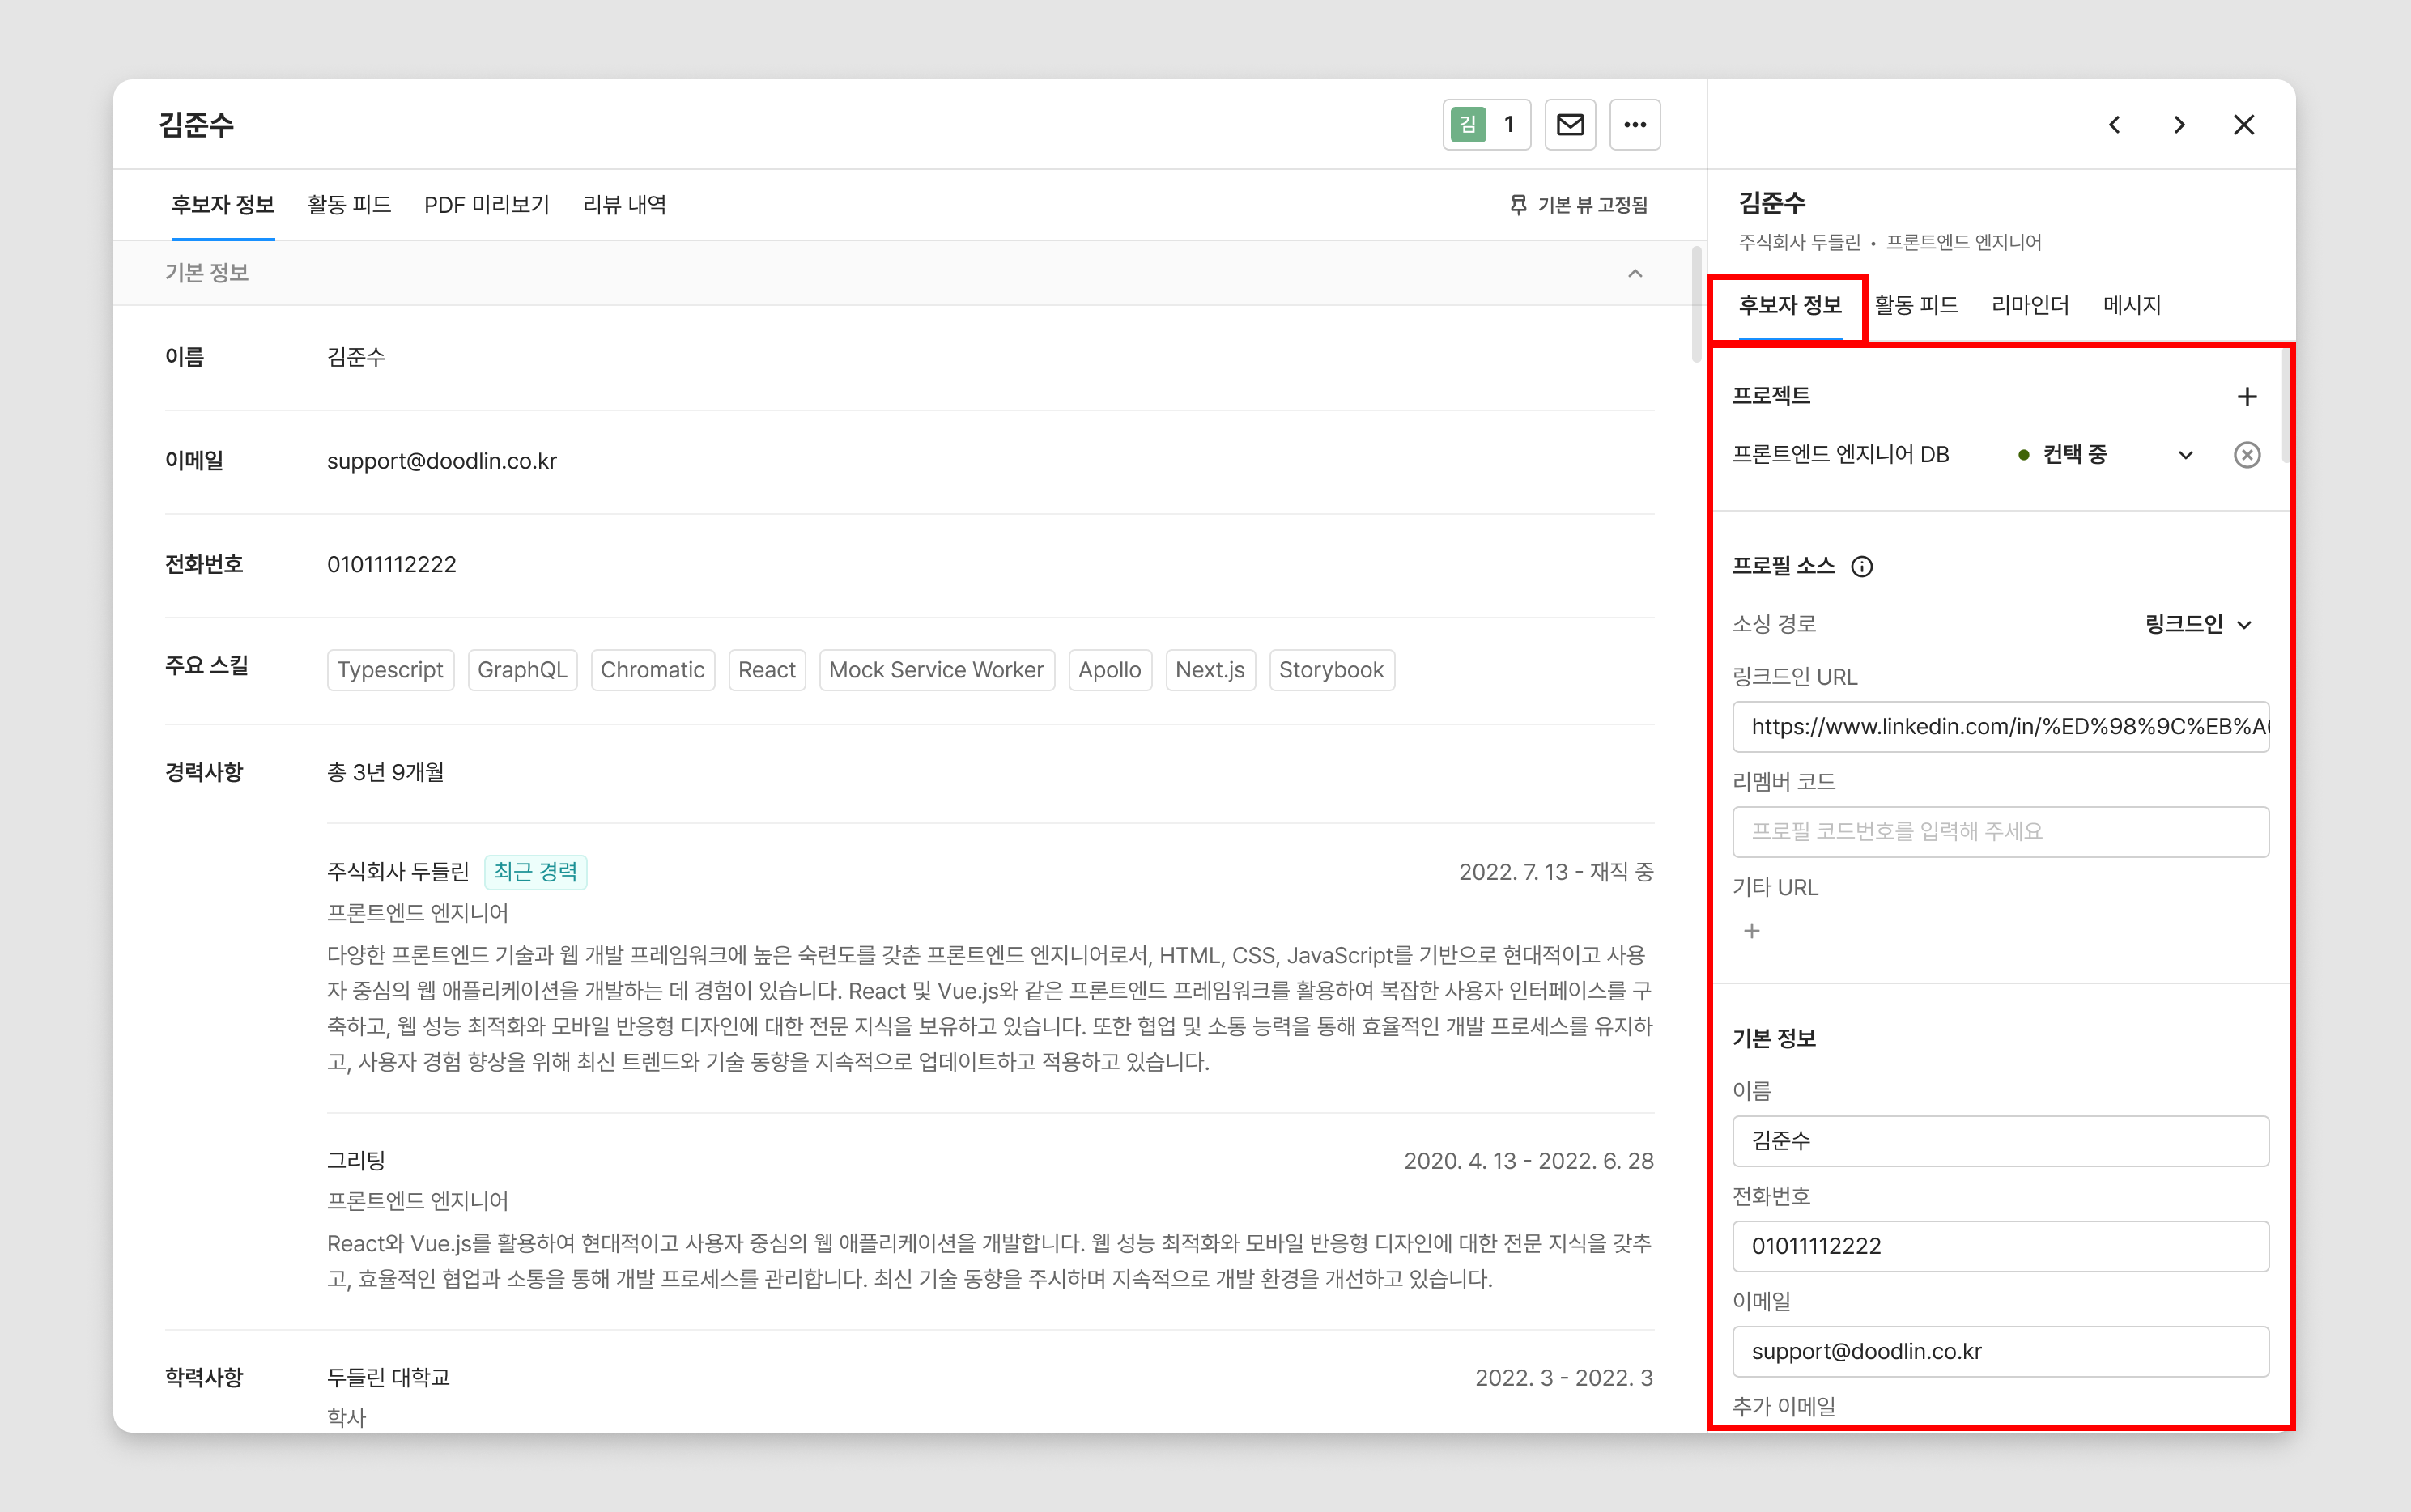
Task: Open the 컨택 중 status dropdown
Action: (x=2105, y=455)
